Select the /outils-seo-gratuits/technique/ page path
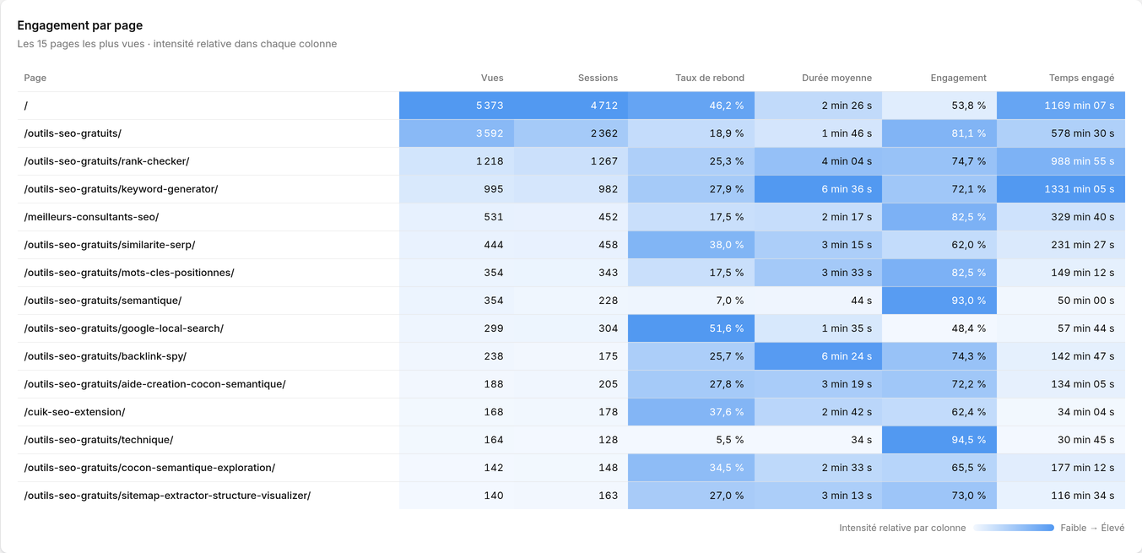Viewport: 1142px width, 553px height. [x=99, y=440]
